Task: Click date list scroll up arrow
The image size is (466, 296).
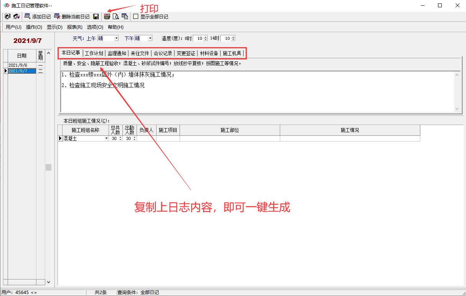Action: point(48,53)
